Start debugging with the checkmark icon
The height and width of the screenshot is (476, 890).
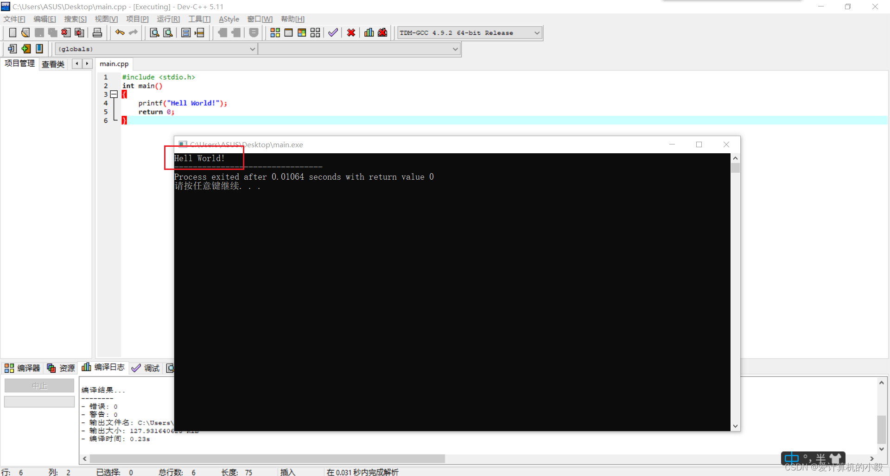click(333, 32)
